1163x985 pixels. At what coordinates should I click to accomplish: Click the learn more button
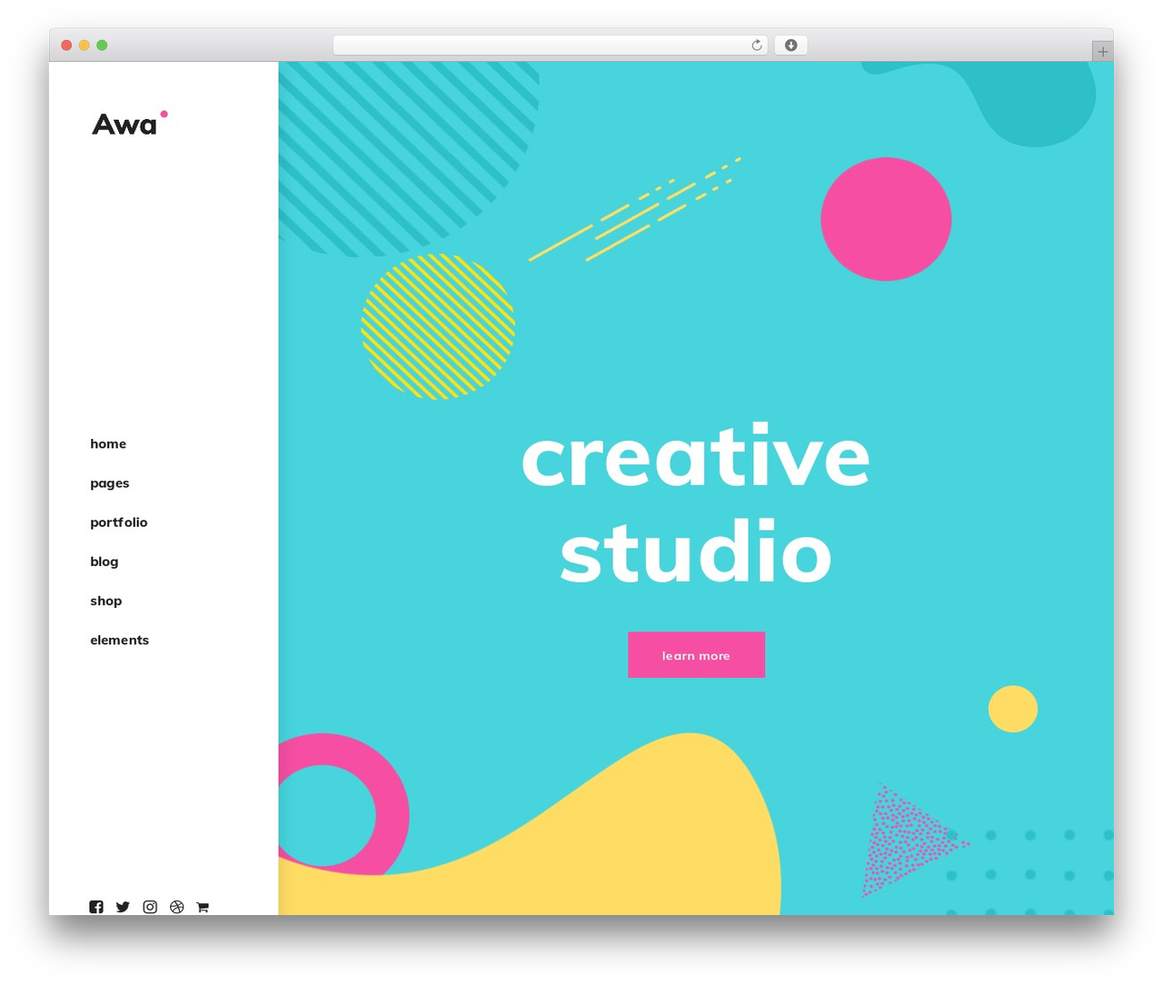[x=696, y=655]
